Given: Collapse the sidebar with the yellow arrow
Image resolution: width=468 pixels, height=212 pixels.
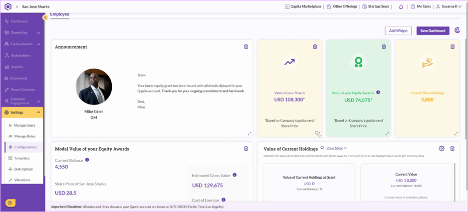Looking at the screenshot, I should click(x=45, y=17).
